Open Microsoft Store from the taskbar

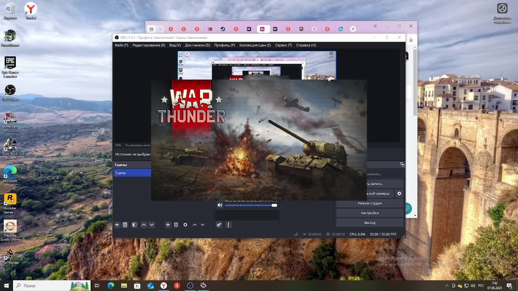point(137,286)
